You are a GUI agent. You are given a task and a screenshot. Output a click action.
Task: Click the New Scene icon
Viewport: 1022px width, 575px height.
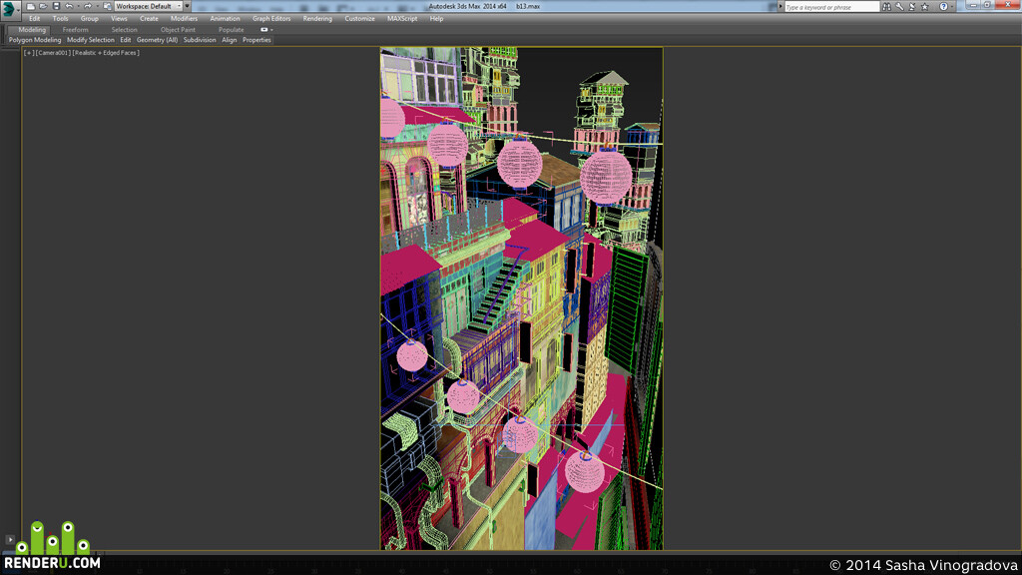31,6
